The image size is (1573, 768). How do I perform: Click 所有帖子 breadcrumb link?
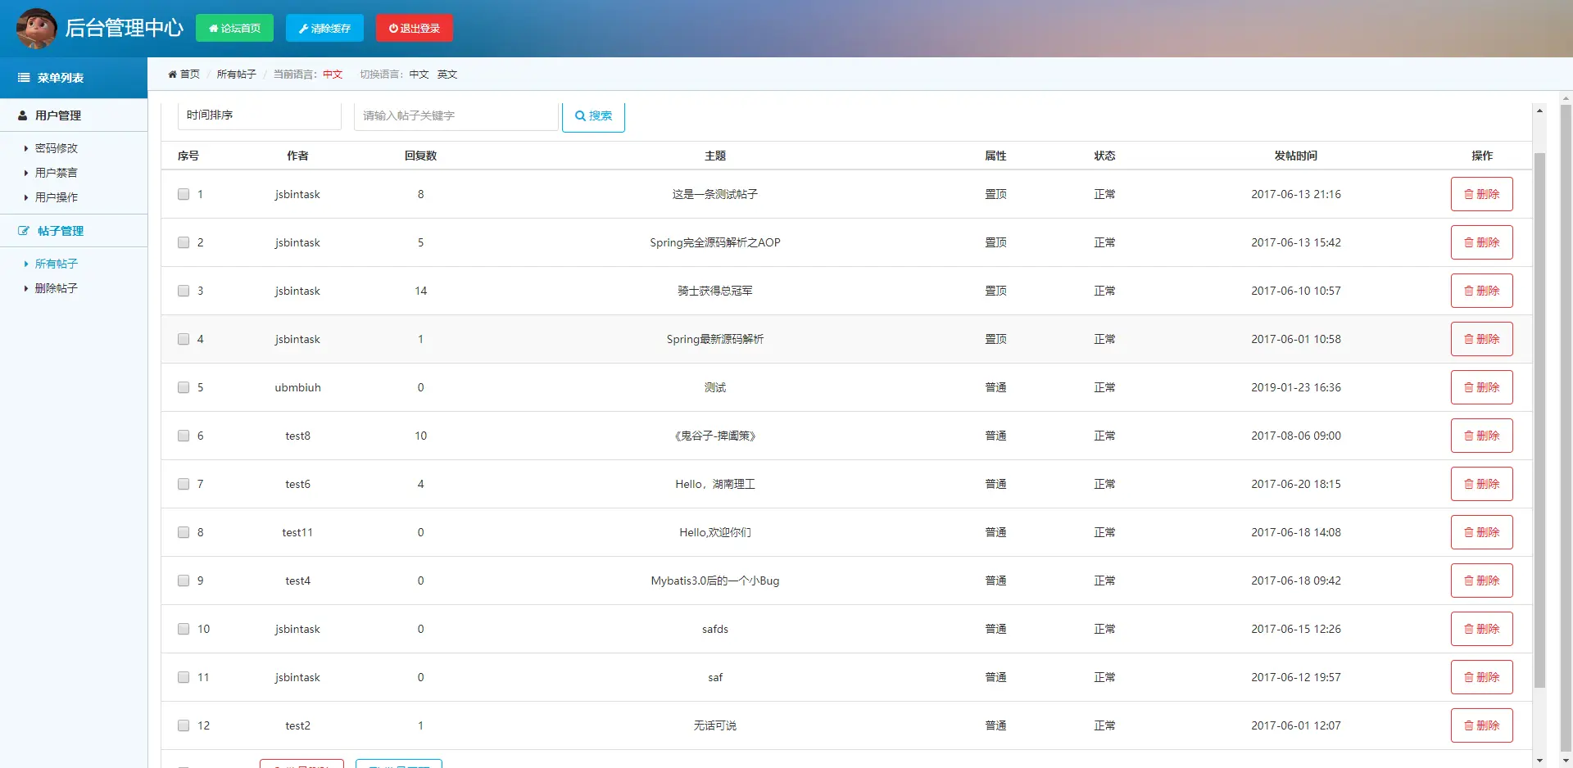tap(236, 75)
